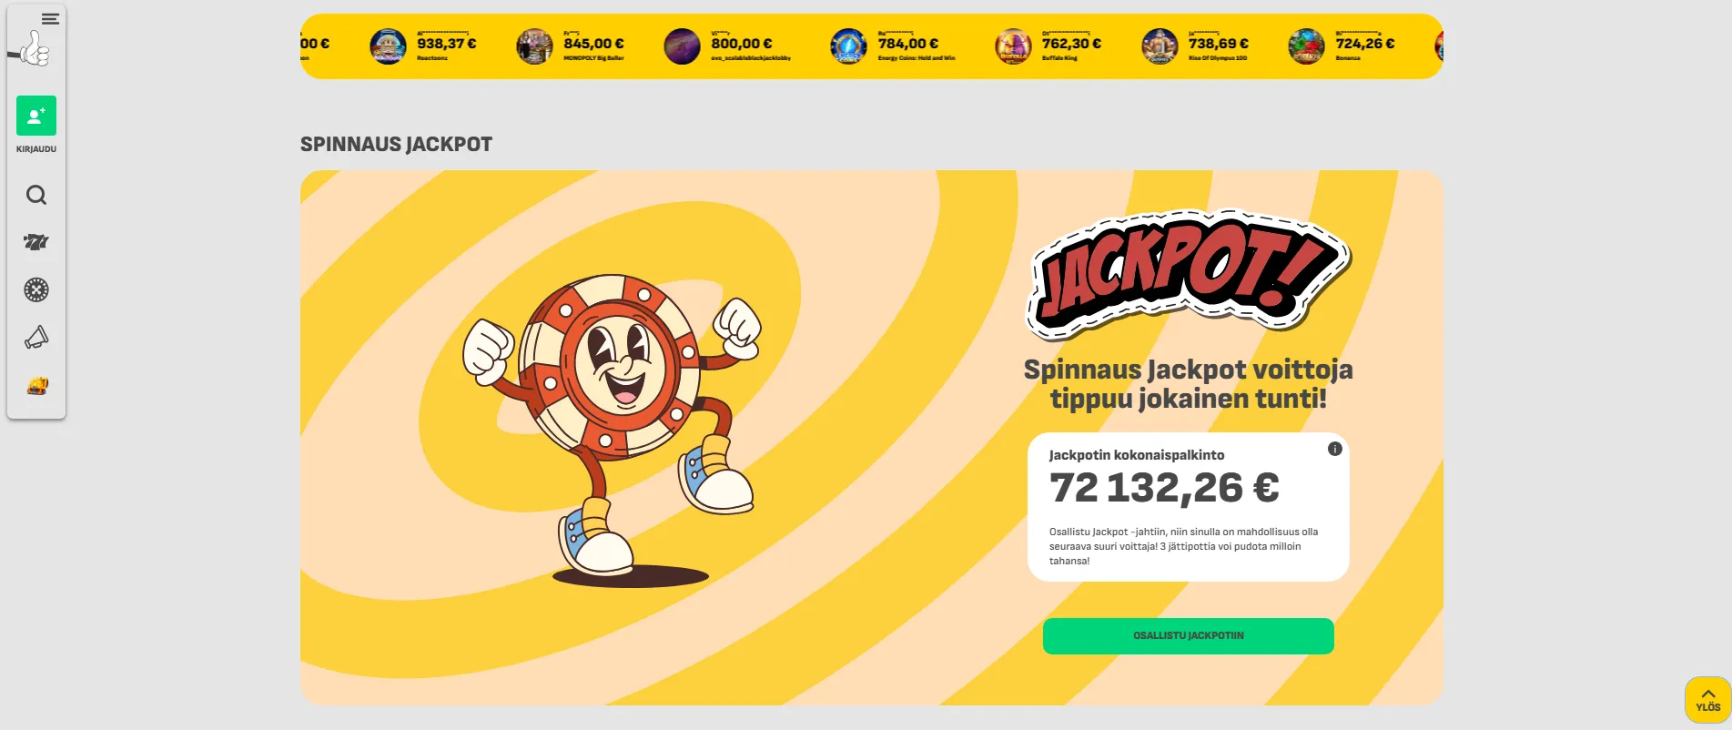Open Bonanza game thumbnail in ticker

pos(1306,46)
